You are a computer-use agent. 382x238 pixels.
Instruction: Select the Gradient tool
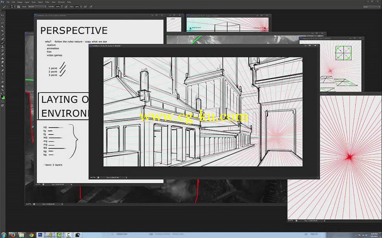[x=2, y=58]
